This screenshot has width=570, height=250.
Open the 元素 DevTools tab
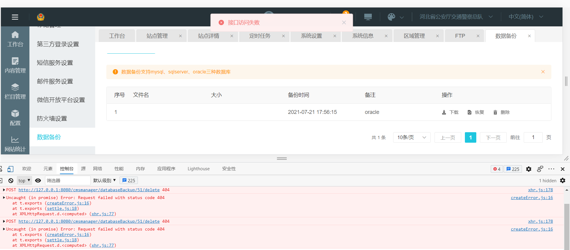tap(48, 169)
